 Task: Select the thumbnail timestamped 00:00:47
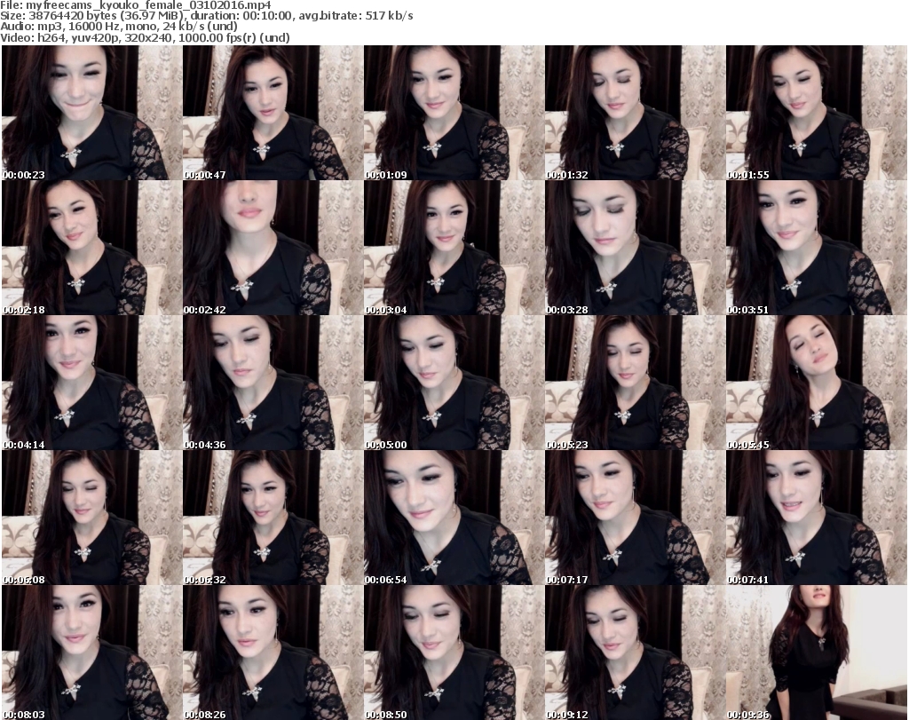(273, 113)
